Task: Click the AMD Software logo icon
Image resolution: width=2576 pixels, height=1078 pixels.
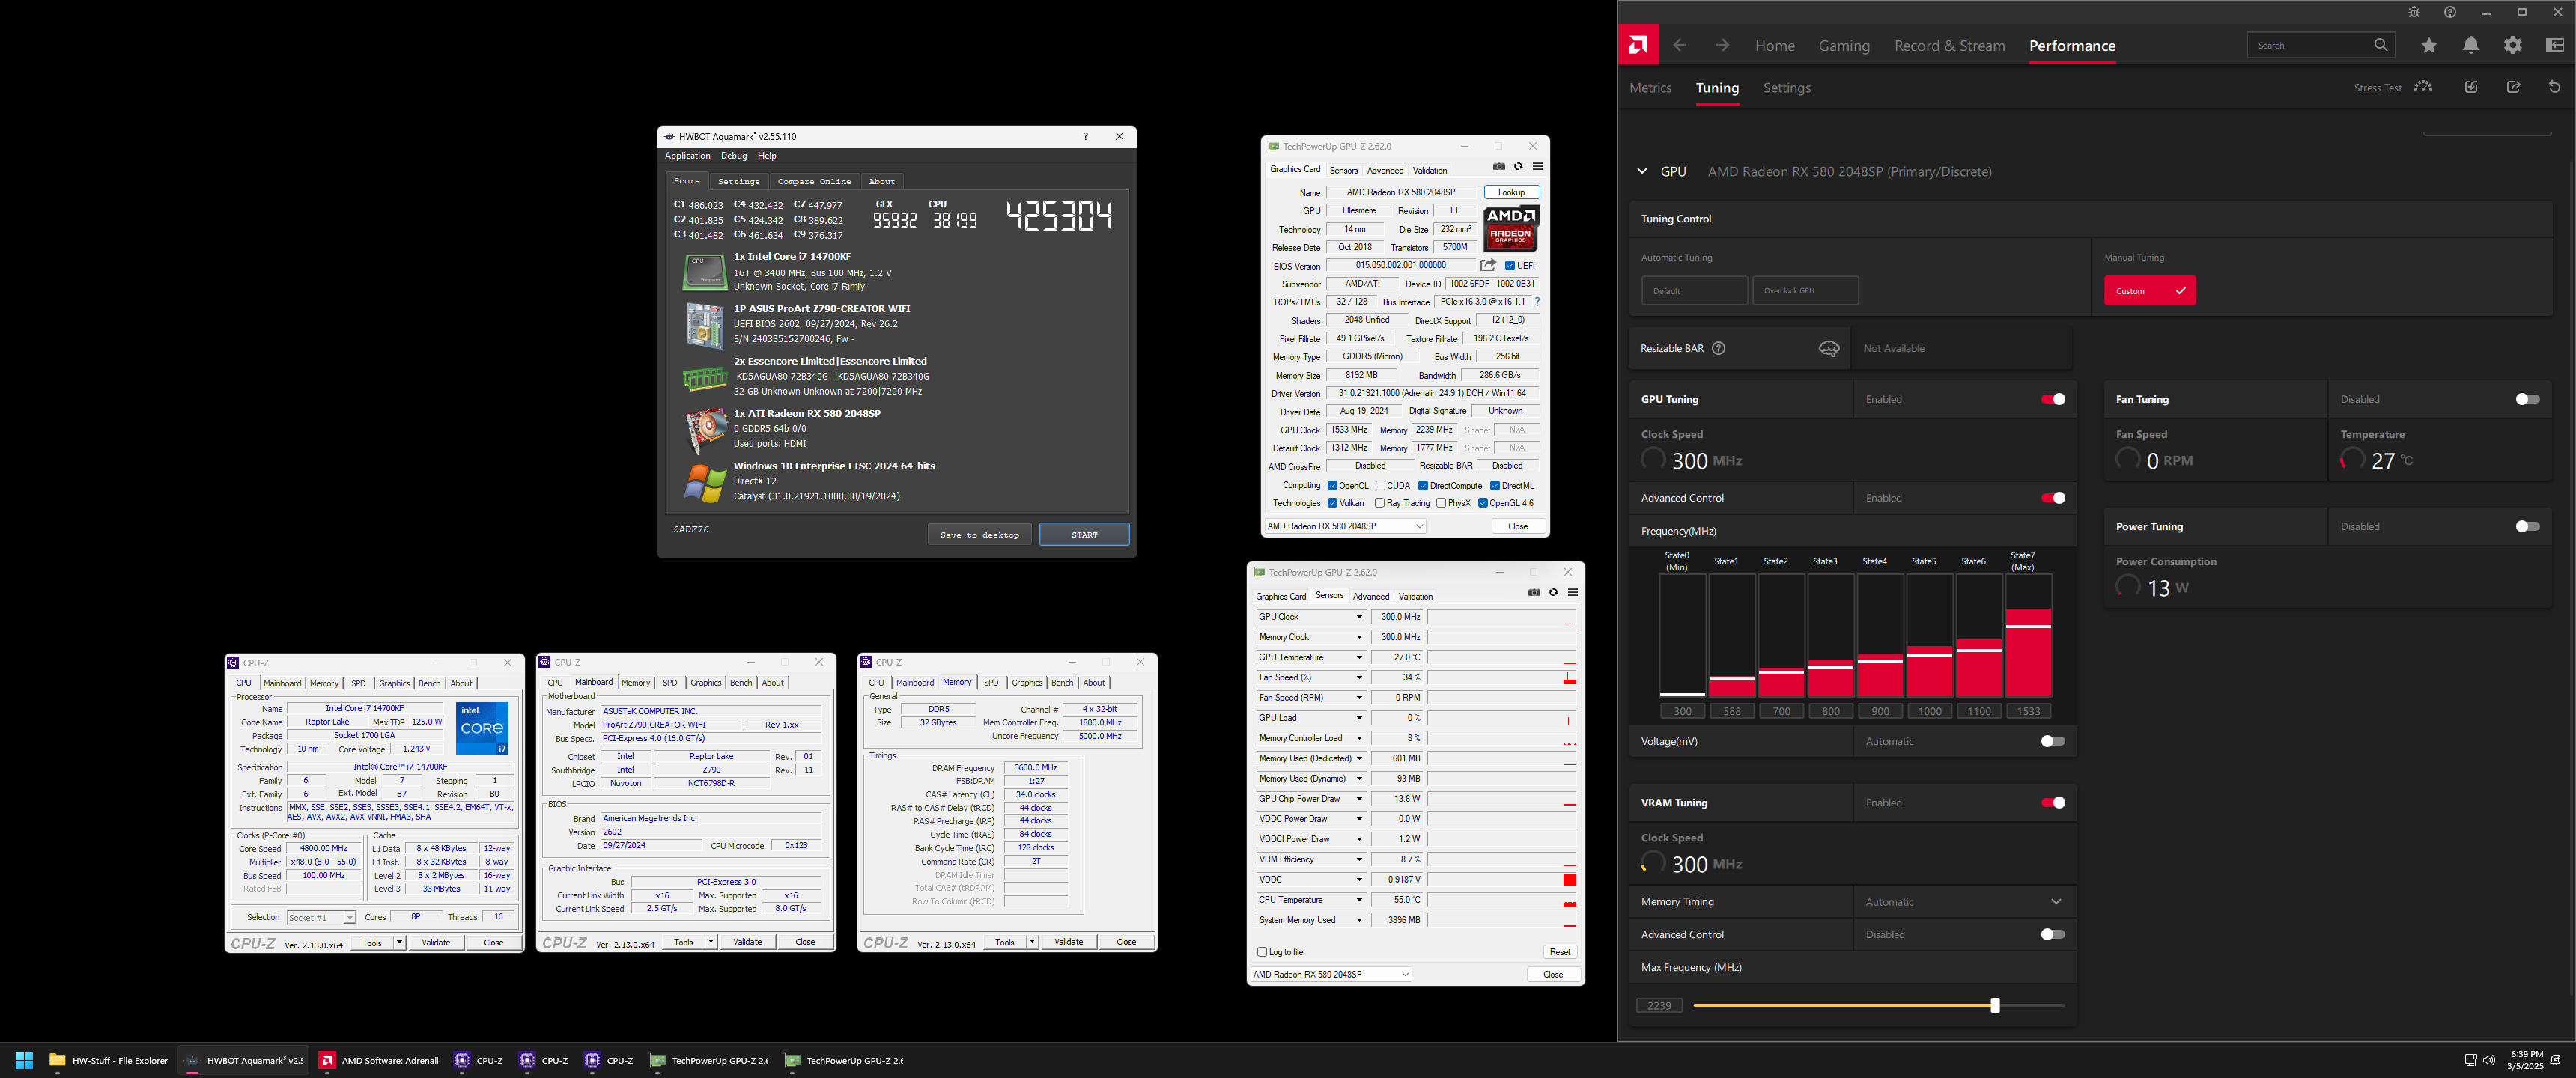Action: pyautogui.click(x=1638, y=45)
